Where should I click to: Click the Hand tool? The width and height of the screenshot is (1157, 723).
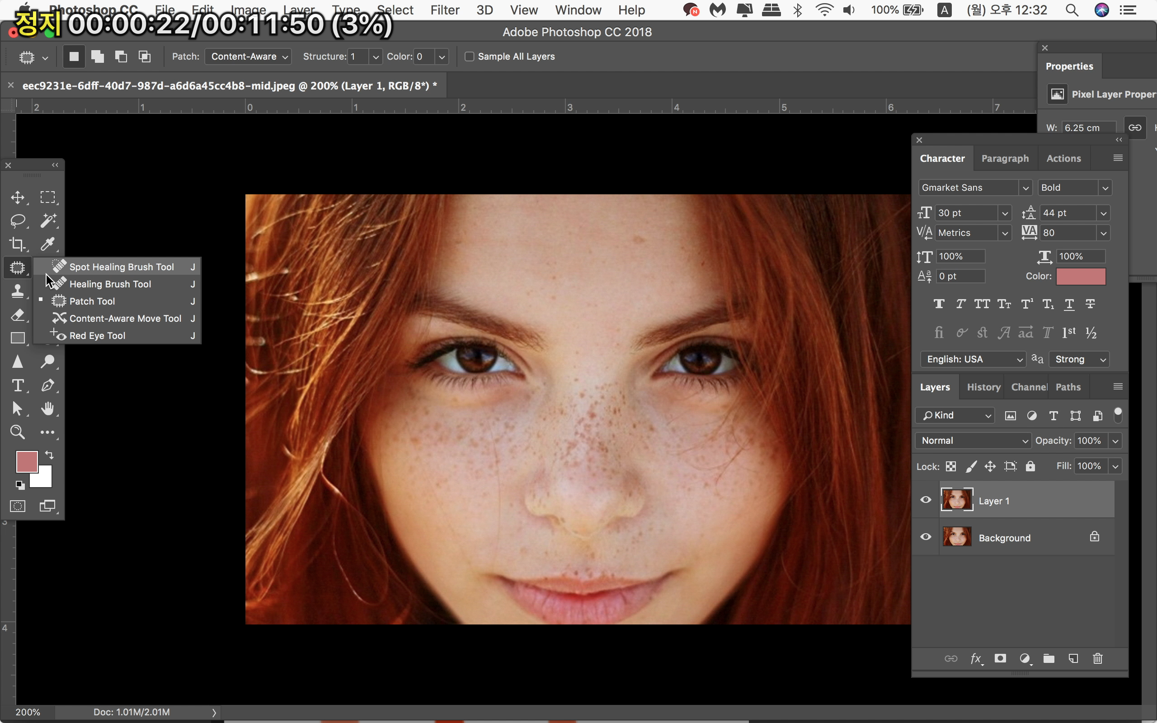[47, 409]
